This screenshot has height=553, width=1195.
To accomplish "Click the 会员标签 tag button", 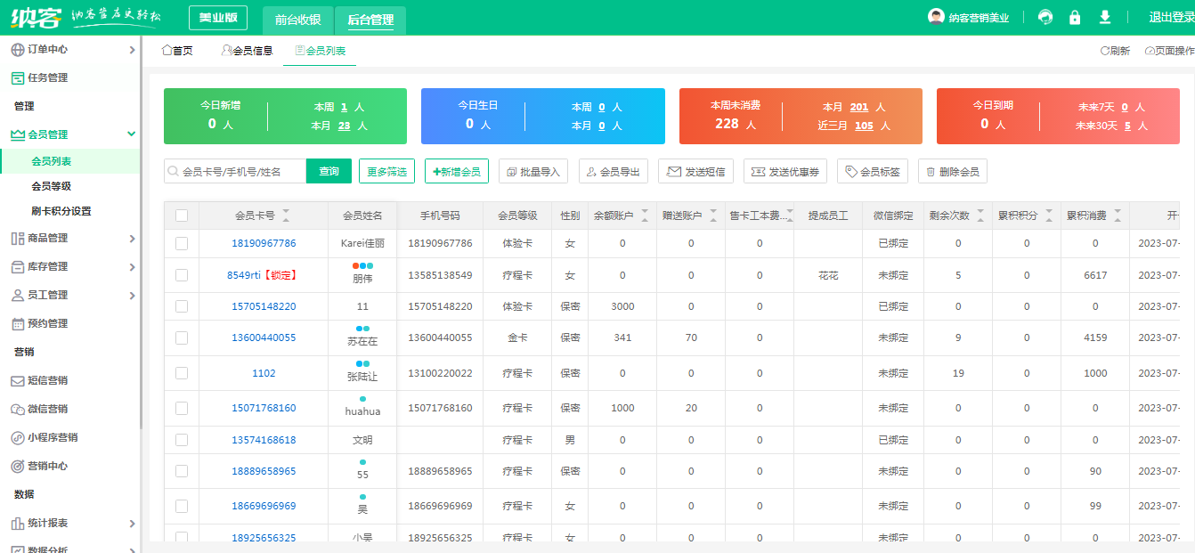I will click(873, 171).
